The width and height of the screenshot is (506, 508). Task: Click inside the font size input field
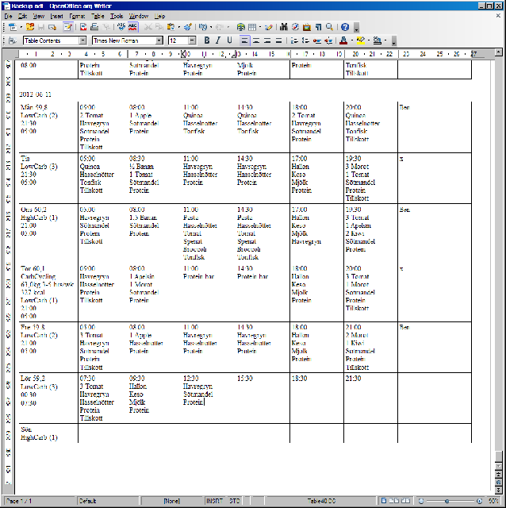click(x=178, y=40)
